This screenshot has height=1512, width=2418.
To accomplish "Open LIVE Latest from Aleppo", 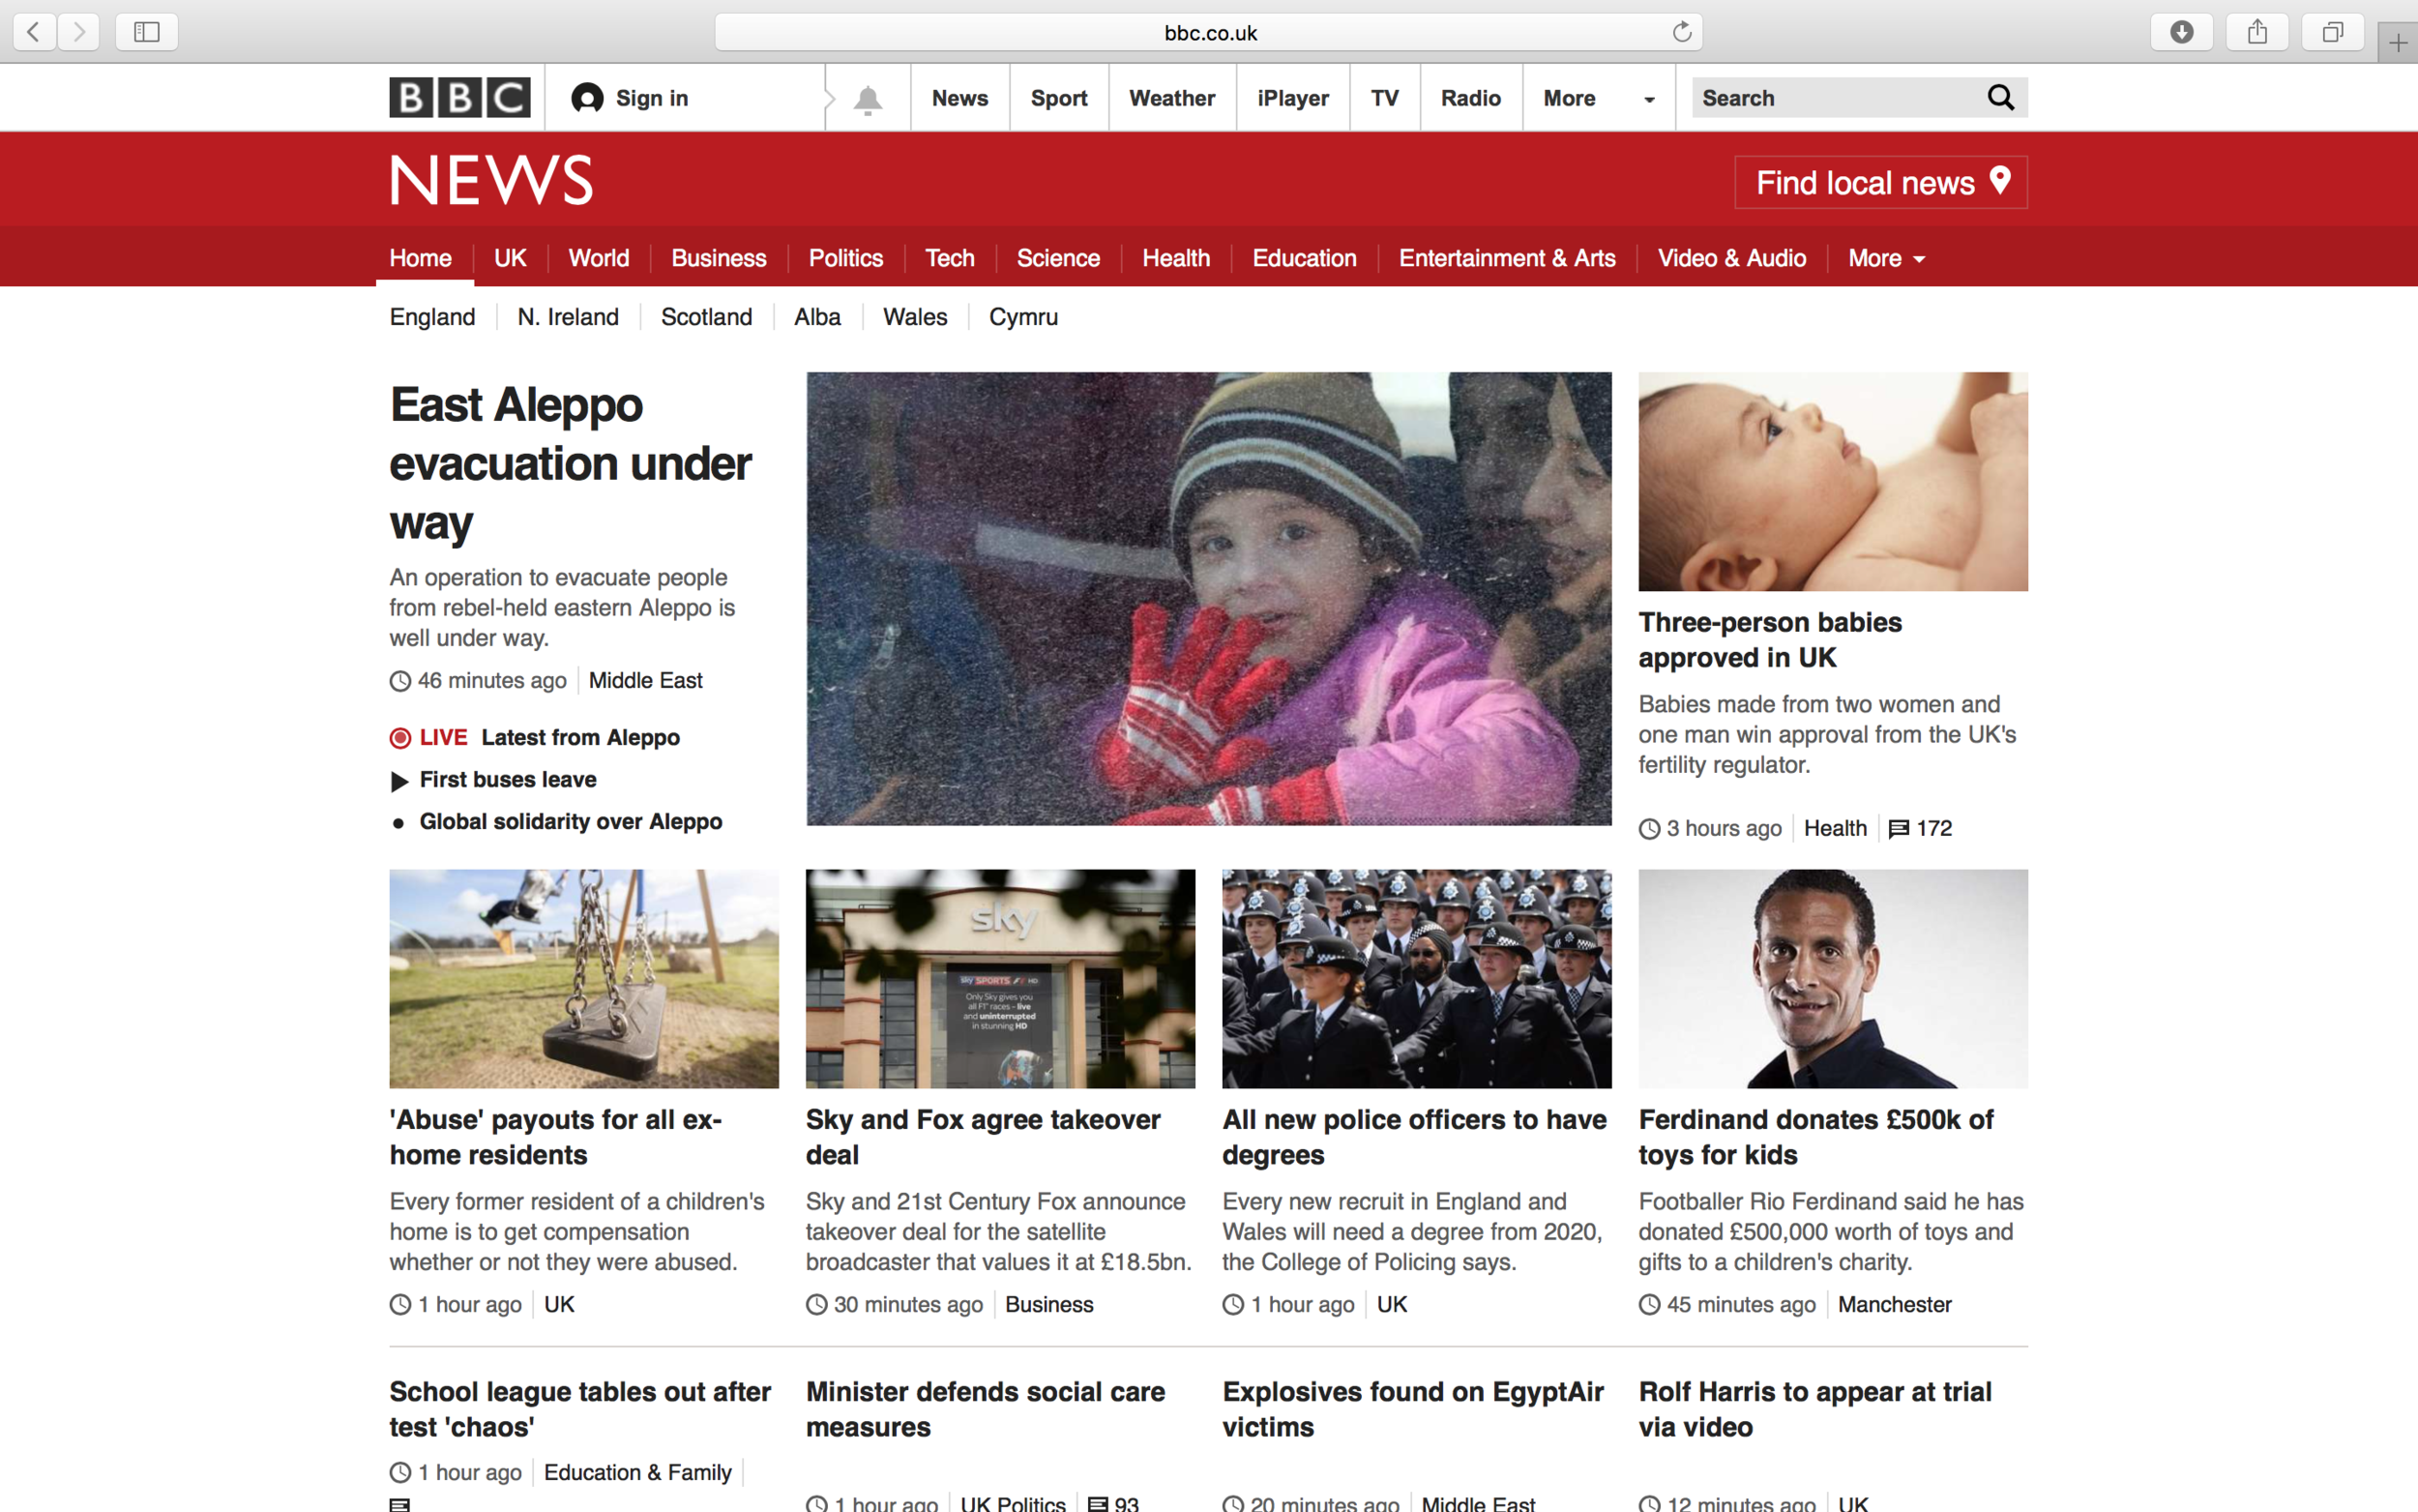I will pyautogui.click(x=535, y=737).
